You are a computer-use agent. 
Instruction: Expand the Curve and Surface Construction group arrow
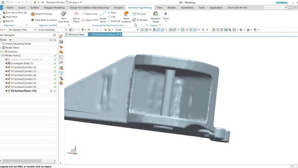coord(147,25)
